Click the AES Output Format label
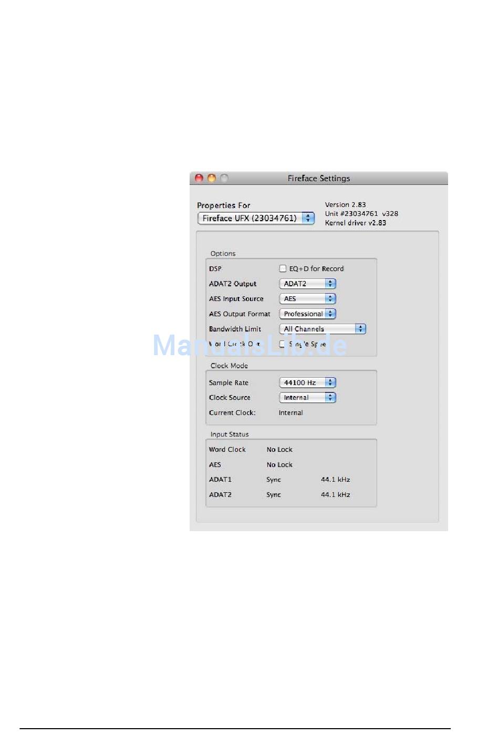499x746 pixels. (240, 314)
